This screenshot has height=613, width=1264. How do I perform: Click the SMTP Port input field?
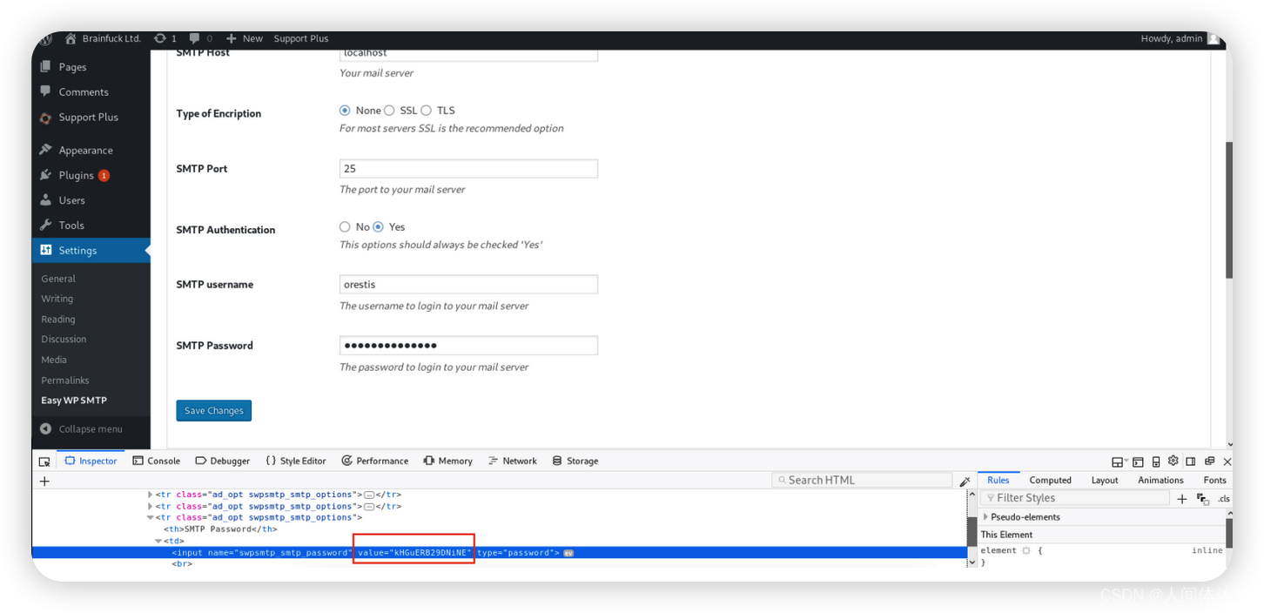(x=468, y=169)
